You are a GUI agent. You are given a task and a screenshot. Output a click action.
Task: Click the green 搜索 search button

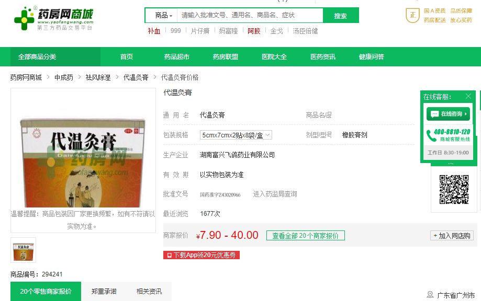tap(341, 15)
